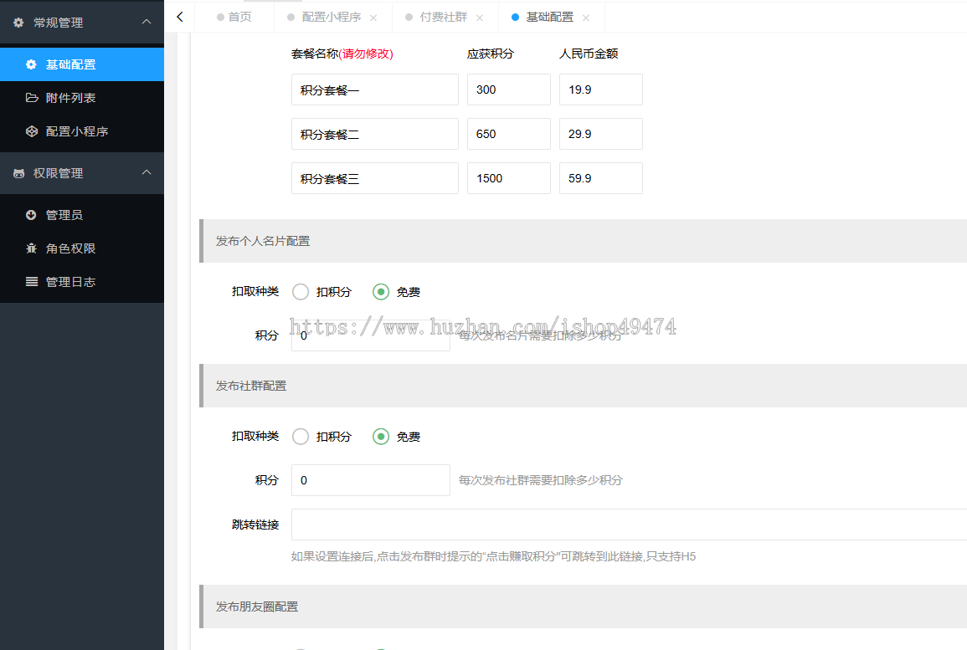This screenshot has height=650, width=967.
Task: Click the RMB amount field showing 29.9
Action: (600, 134)
